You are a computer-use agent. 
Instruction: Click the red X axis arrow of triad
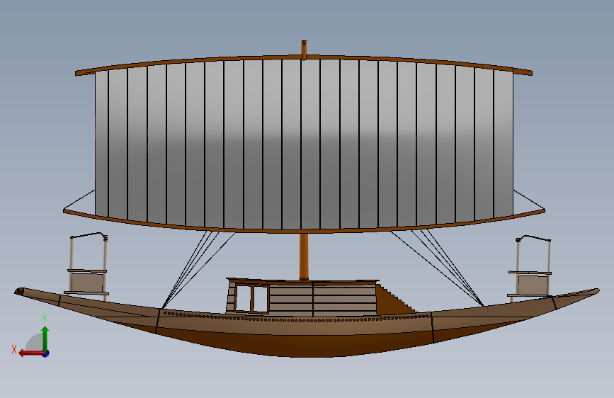pyautogui.click(x=30, y=353)
